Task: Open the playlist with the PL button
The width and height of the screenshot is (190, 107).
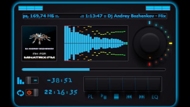Action: tap(91, 97)
